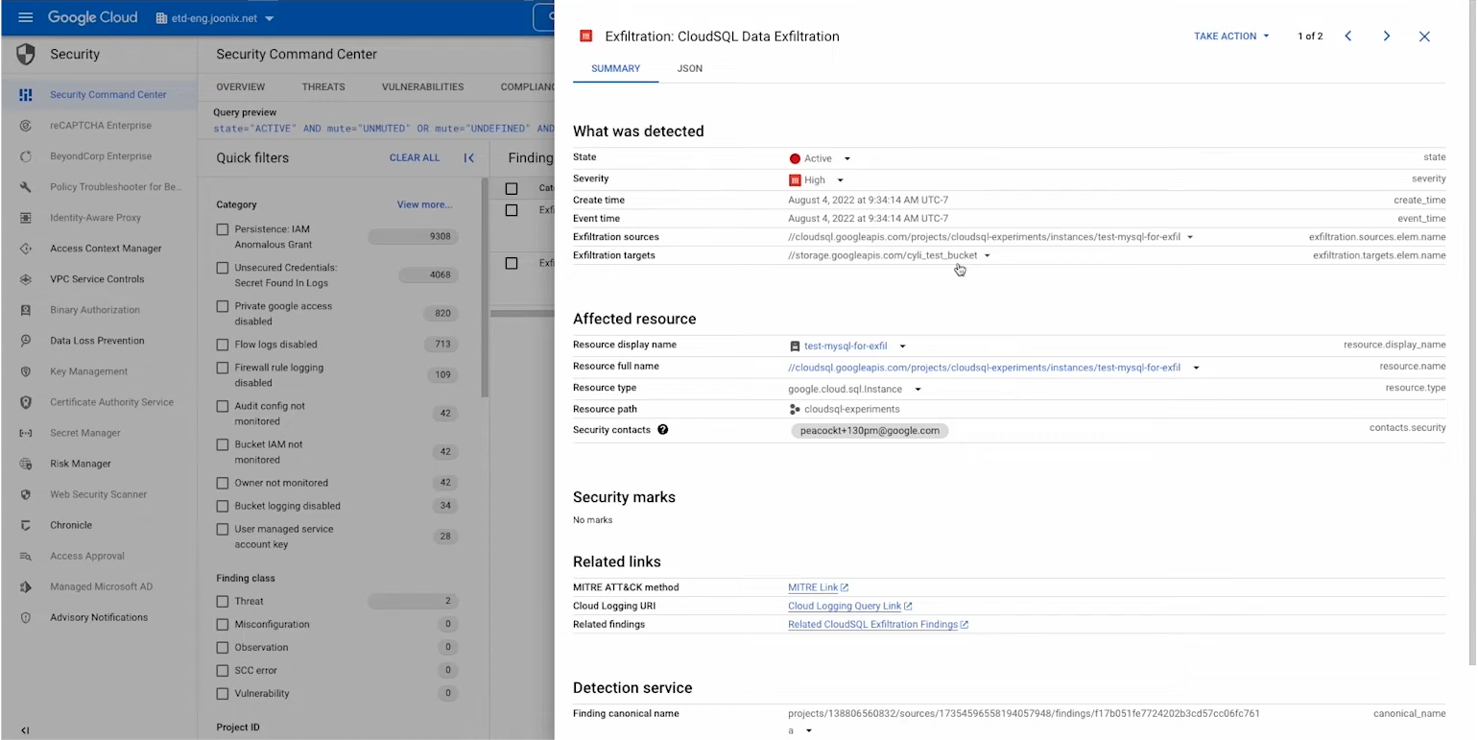Viewport: 1478px width, 740px height.
Task: Click the Security contacts help icon
Action: (x=662, y=430)
